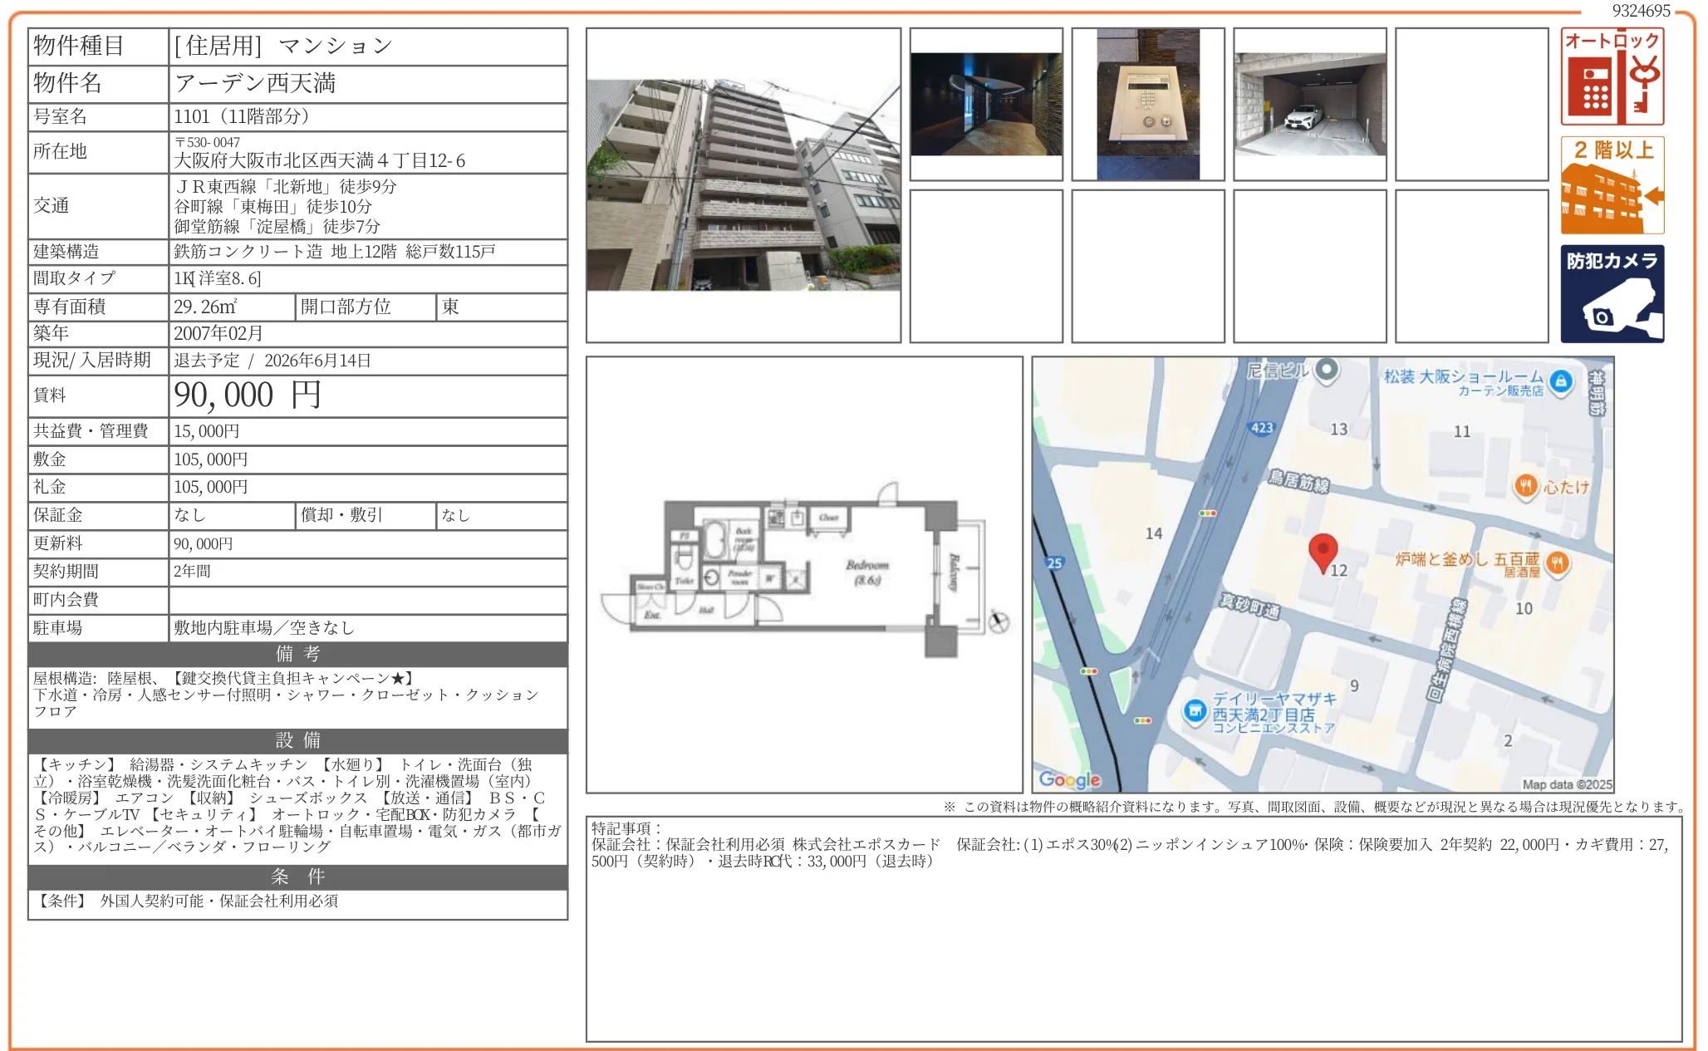Open the building exterior main photo
Screen dimensions: 1708x1051
click(743, 184)
